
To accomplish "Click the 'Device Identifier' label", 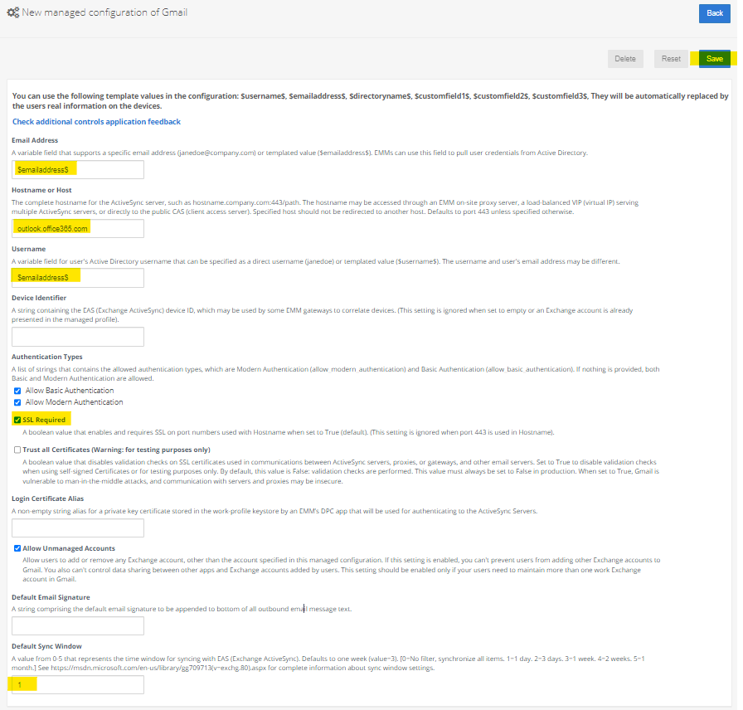I will point(39,298).
